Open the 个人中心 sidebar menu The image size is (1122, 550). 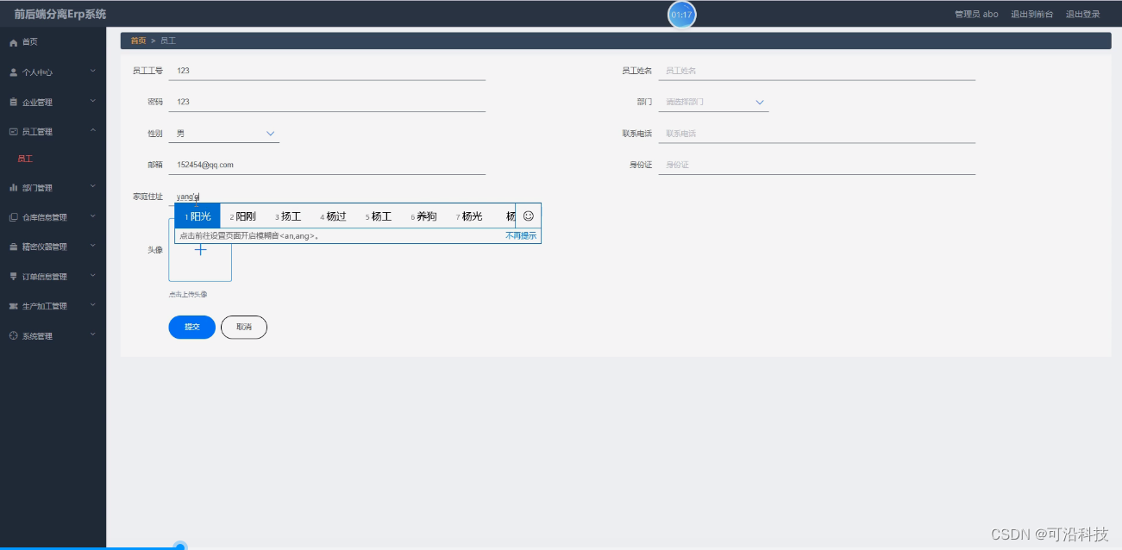[x=53, y=72]
